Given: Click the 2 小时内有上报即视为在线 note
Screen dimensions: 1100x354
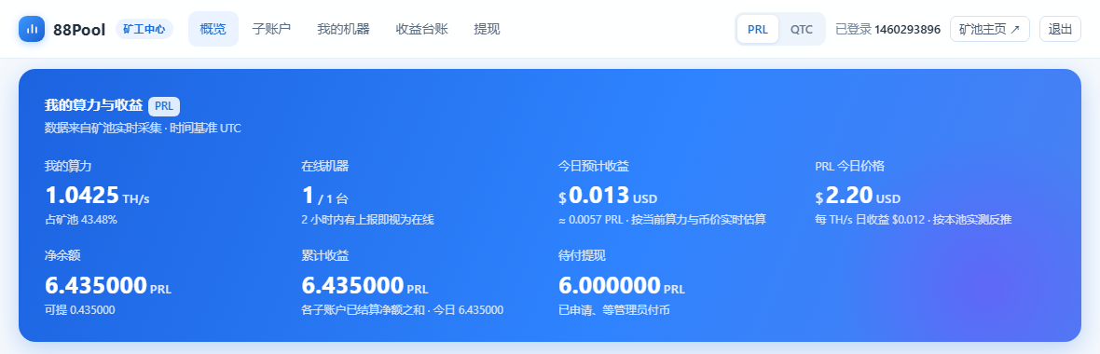Looking at the screenshot, I should tap(367, 220).
